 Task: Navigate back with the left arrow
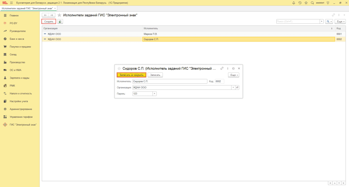click(45, 15)
